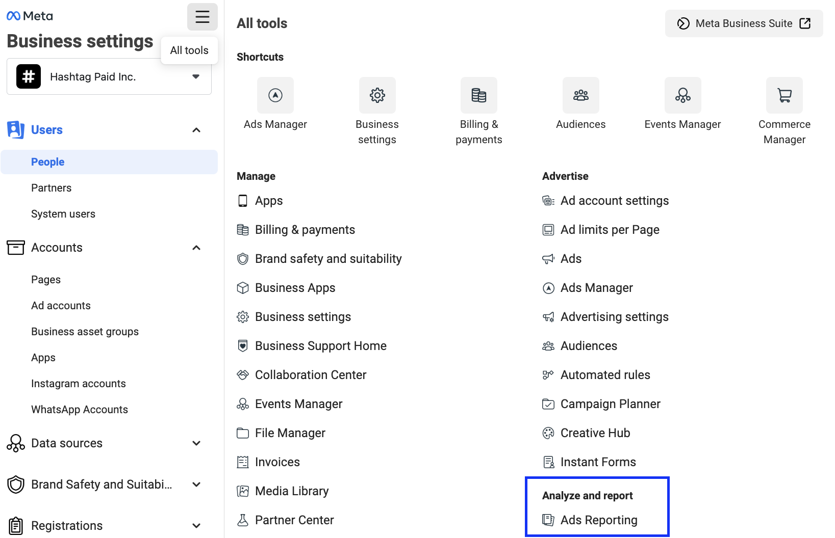Open Ad limits per Page link

[610, 230]
